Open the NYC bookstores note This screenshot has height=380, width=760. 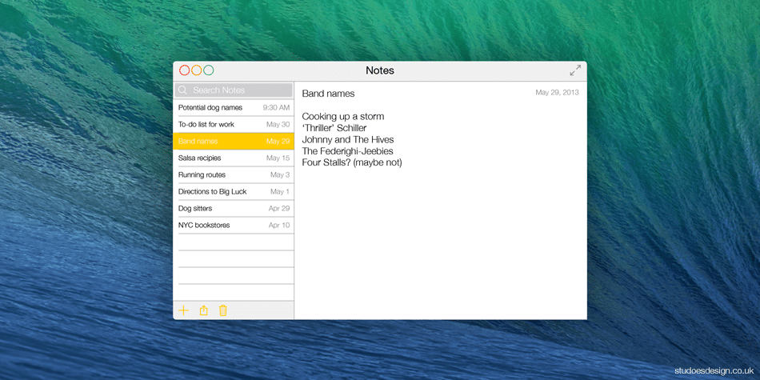pyautogui.click(x=233, y=225)
